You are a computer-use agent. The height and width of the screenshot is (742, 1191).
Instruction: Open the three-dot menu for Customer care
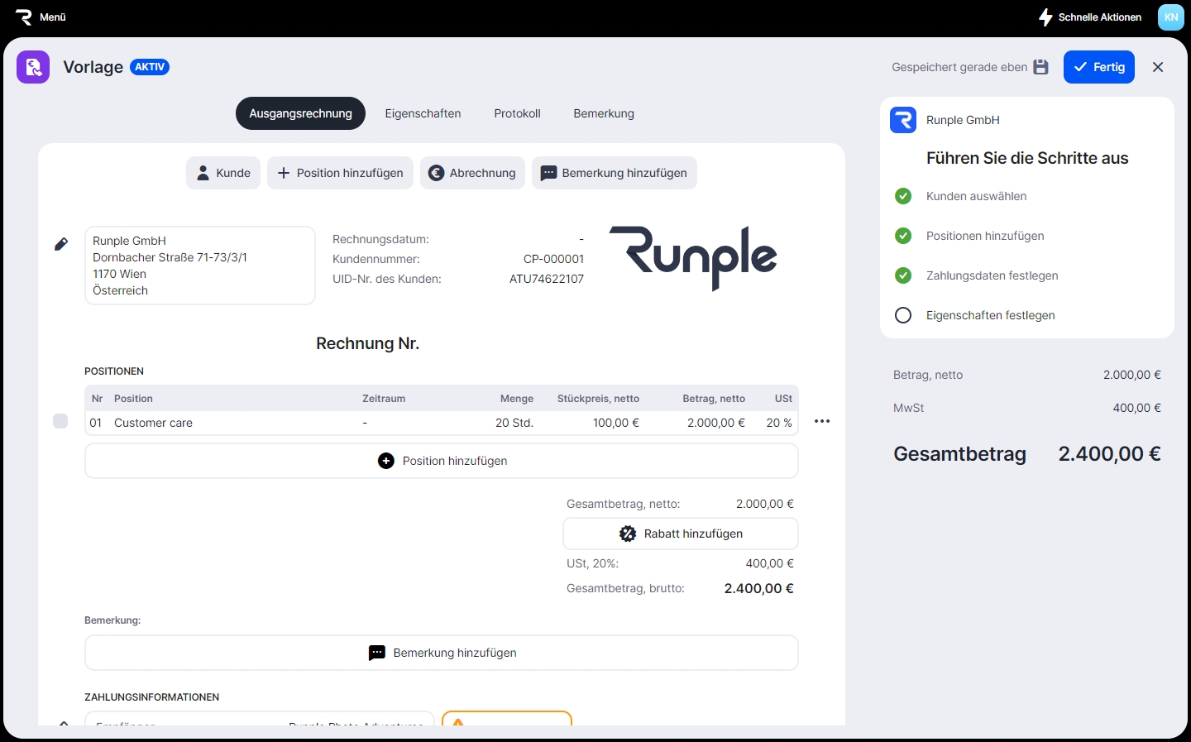tap(821, 422)
